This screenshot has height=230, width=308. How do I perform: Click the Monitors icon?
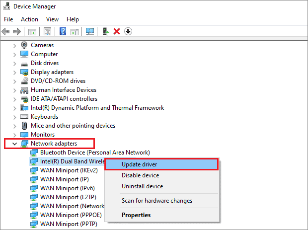tap(24, 135)
